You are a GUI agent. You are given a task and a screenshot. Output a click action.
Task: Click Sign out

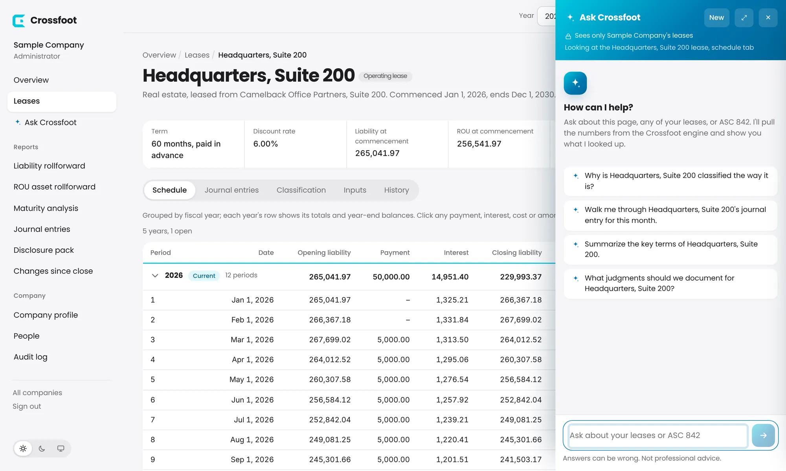pyautogui.click(x=27, y=407)
